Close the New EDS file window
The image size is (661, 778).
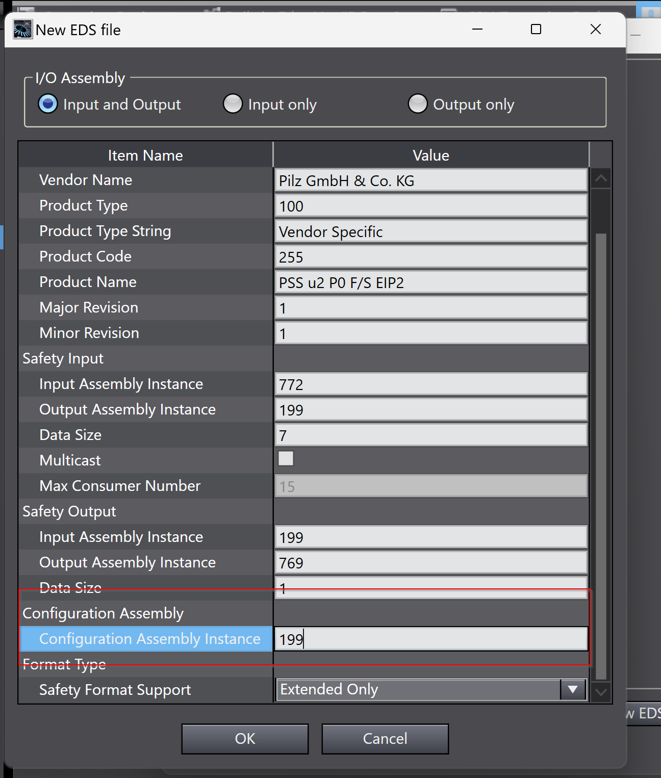point(596,30)
